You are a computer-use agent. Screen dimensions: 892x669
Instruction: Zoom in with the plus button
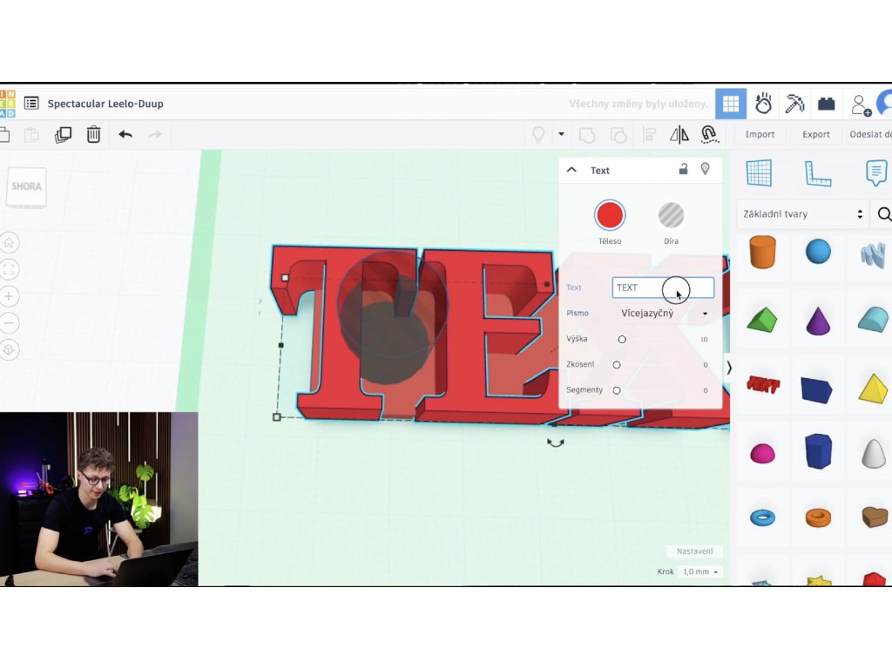click(x=9, y=296)
